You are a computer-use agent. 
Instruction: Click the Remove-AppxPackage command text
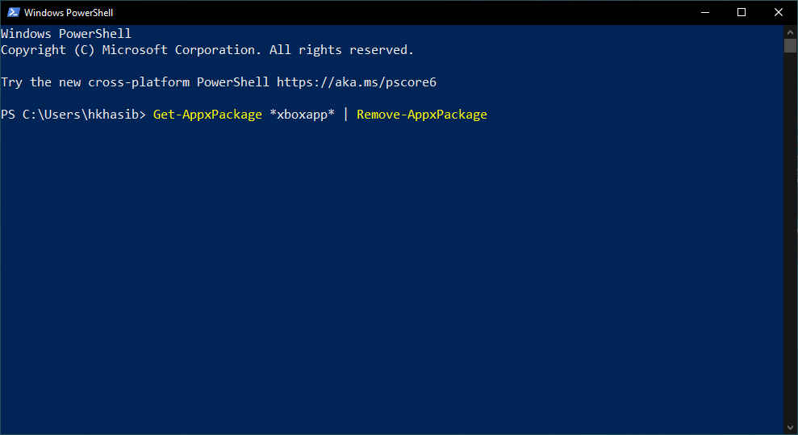coord(422,115)
